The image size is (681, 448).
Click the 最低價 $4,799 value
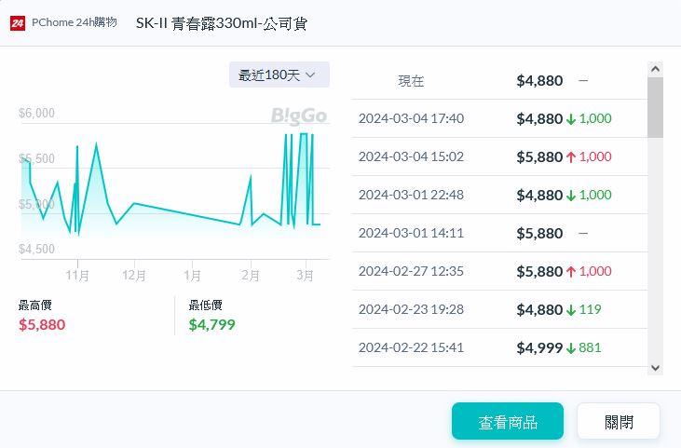pyautogui.click(x=211, y=324)
